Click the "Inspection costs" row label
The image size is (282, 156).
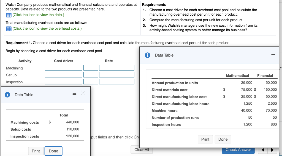(x=25, y=136)
